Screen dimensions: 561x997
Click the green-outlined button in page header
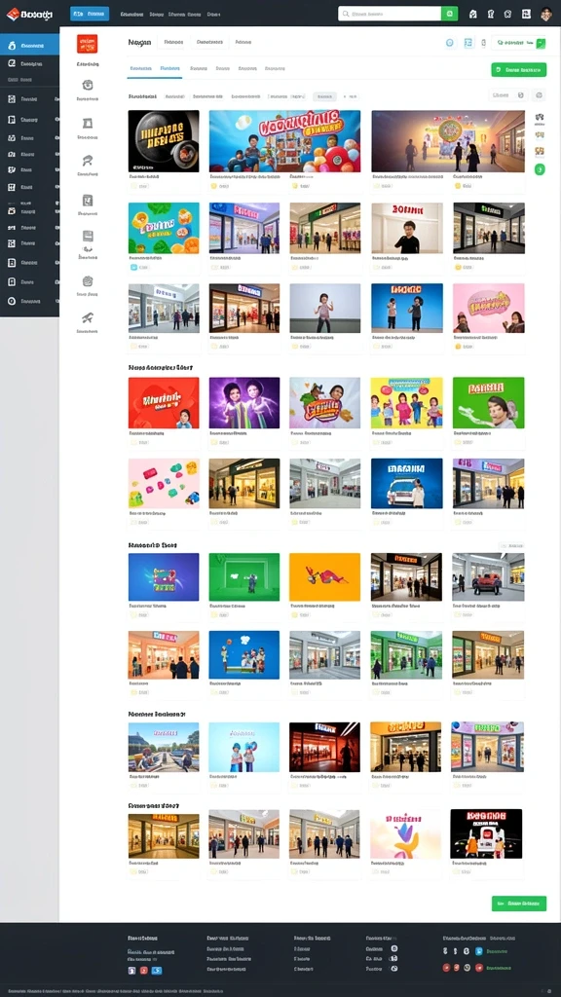(x=519, y=43)
